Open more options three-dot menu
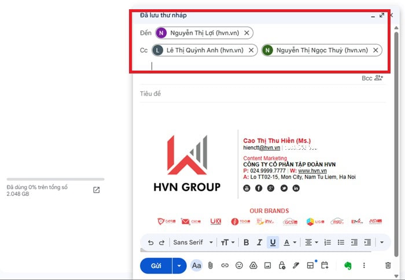Screen dimensions: 405x280 click(364, 266)
